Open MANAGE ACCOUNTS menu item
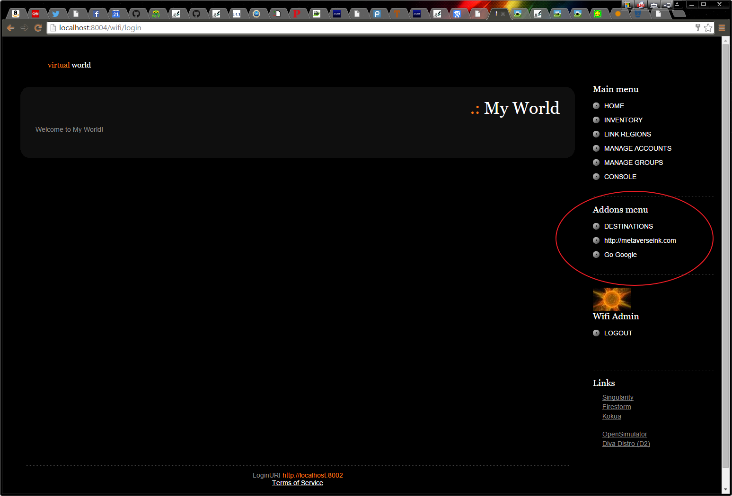Viewport: 732px width, 496px height. click(638, 148)
